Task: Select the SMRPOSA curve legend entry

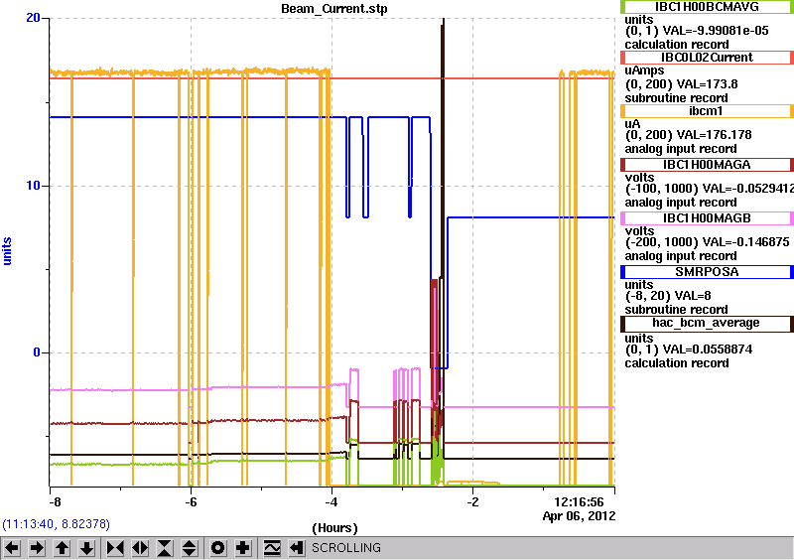Action: (707, 272)
